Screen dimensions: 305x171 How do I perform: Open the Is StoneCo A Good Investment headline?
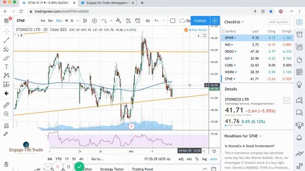[250, 146]
